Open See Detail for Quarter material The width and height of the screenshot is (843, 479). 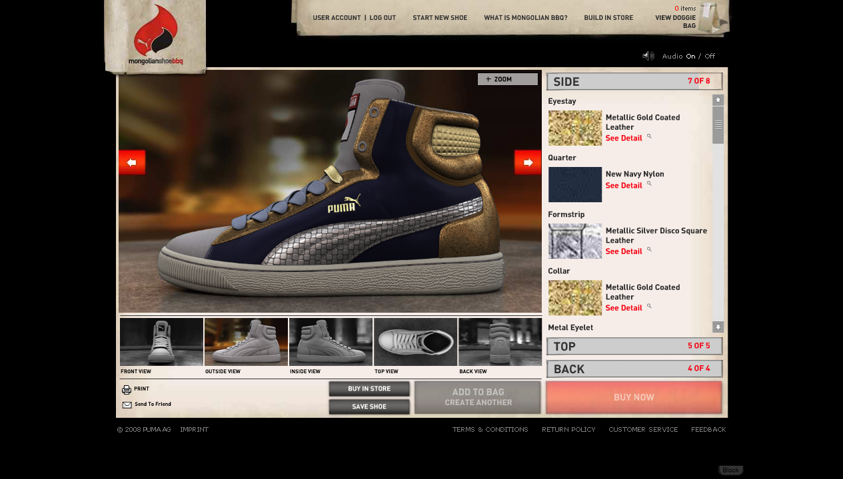(x=624, y=186)
